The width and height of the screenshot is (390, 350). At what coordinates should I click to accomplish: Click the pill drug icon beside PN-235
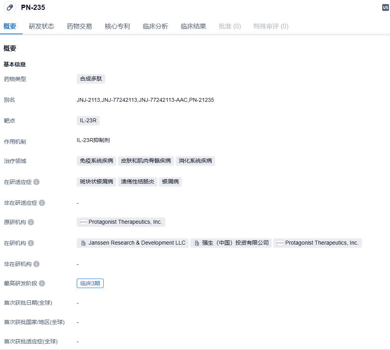10,7
